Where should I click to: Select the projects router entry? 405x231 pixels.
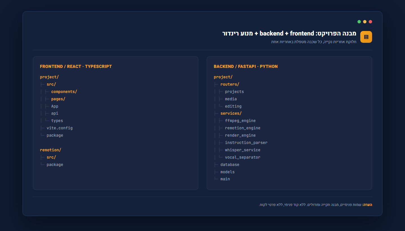click(235, 92)
